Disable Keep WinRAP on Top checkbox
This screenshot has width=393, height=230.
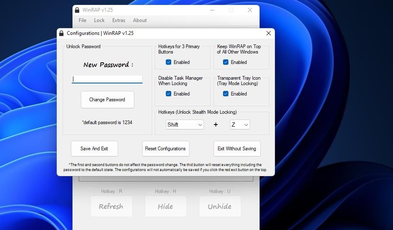click(x=226, y=62)
